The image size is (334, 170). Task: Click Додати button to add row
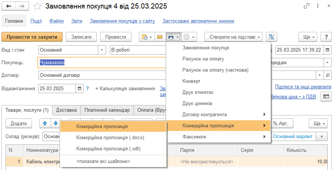click(x=19, y=123)
